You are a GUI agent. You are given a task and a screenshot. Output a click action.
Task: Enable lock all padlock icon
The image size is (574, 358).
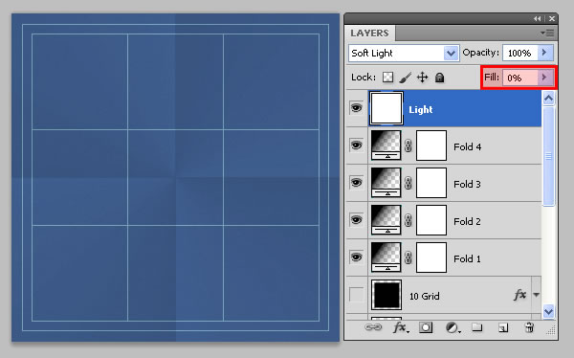pos(439,78)
